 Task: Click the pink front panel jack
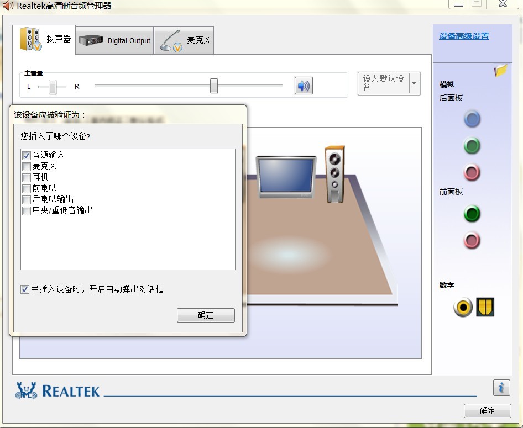pos(472,240)
